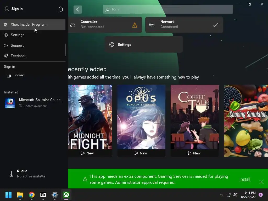
Task: Click the Xbox app taskbar icon
Action: (66, 195)
